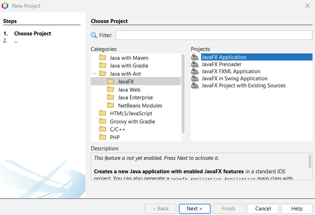315x215 pixels.
Task: Click the Java with Maven folder icon
Action: pos(103,58)
